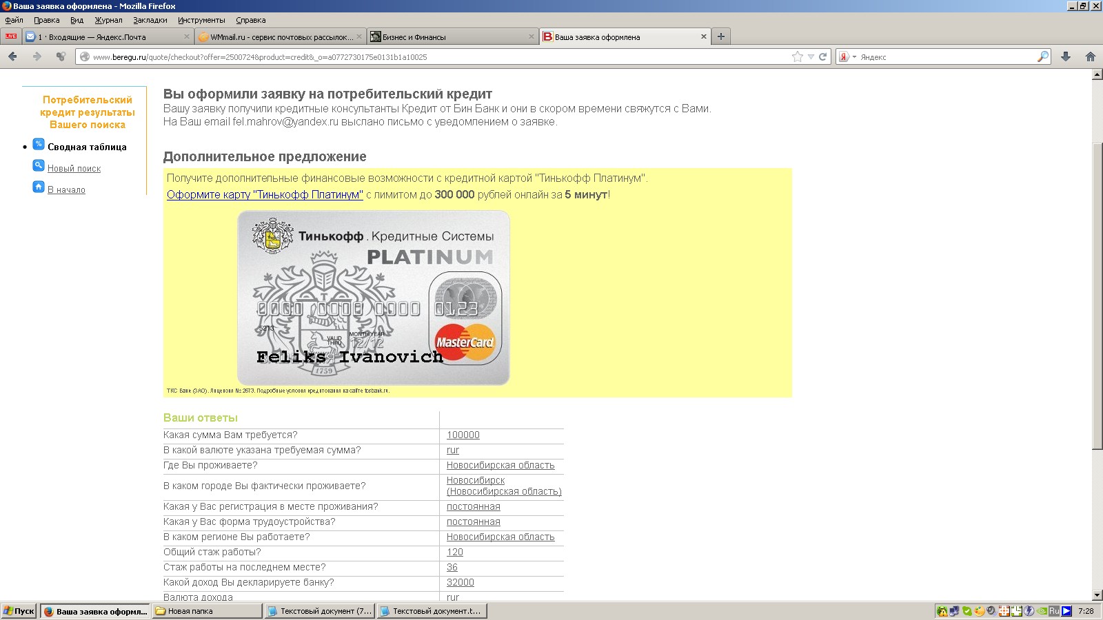Click the vertical scrollbar up arrow
This screenshot has width=1103, height=620.
coord(1097,74)
